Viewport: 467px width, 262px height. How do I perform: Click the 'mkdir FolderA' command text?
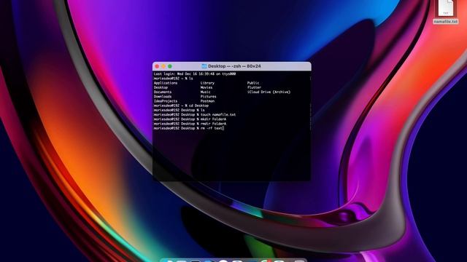[213, 119]
